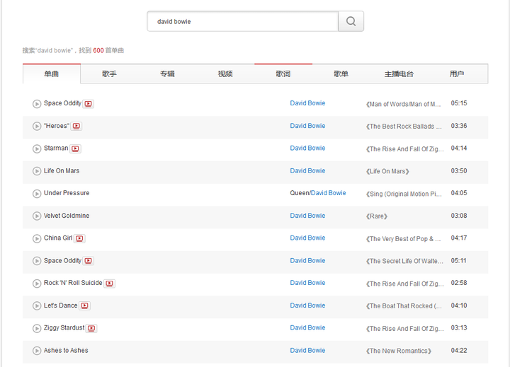The width and height of the screenshot is (510, 367).
Task: Open the Ashes to Ashes song title
Action: 66,351
